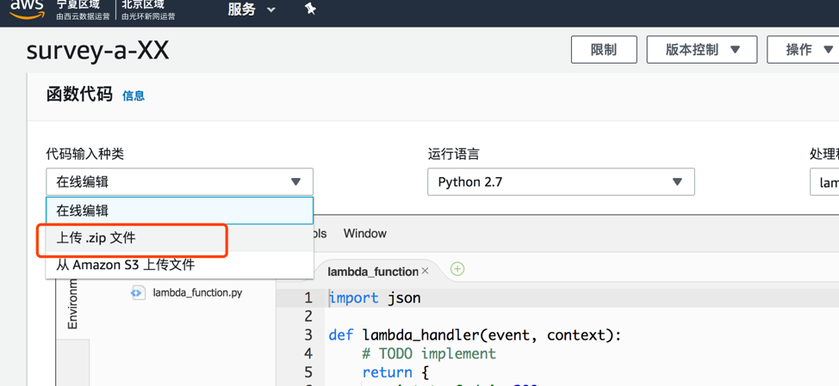Viewport: 839px width, 386px height.
Task: Click the lambda_function.py file icon
Action: (x=138, y=292)
